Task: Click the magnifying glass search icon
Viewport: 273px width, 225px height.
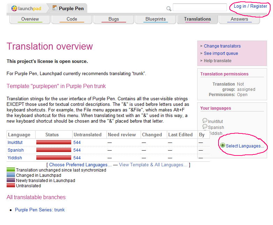Action: (x=169, y=8)
